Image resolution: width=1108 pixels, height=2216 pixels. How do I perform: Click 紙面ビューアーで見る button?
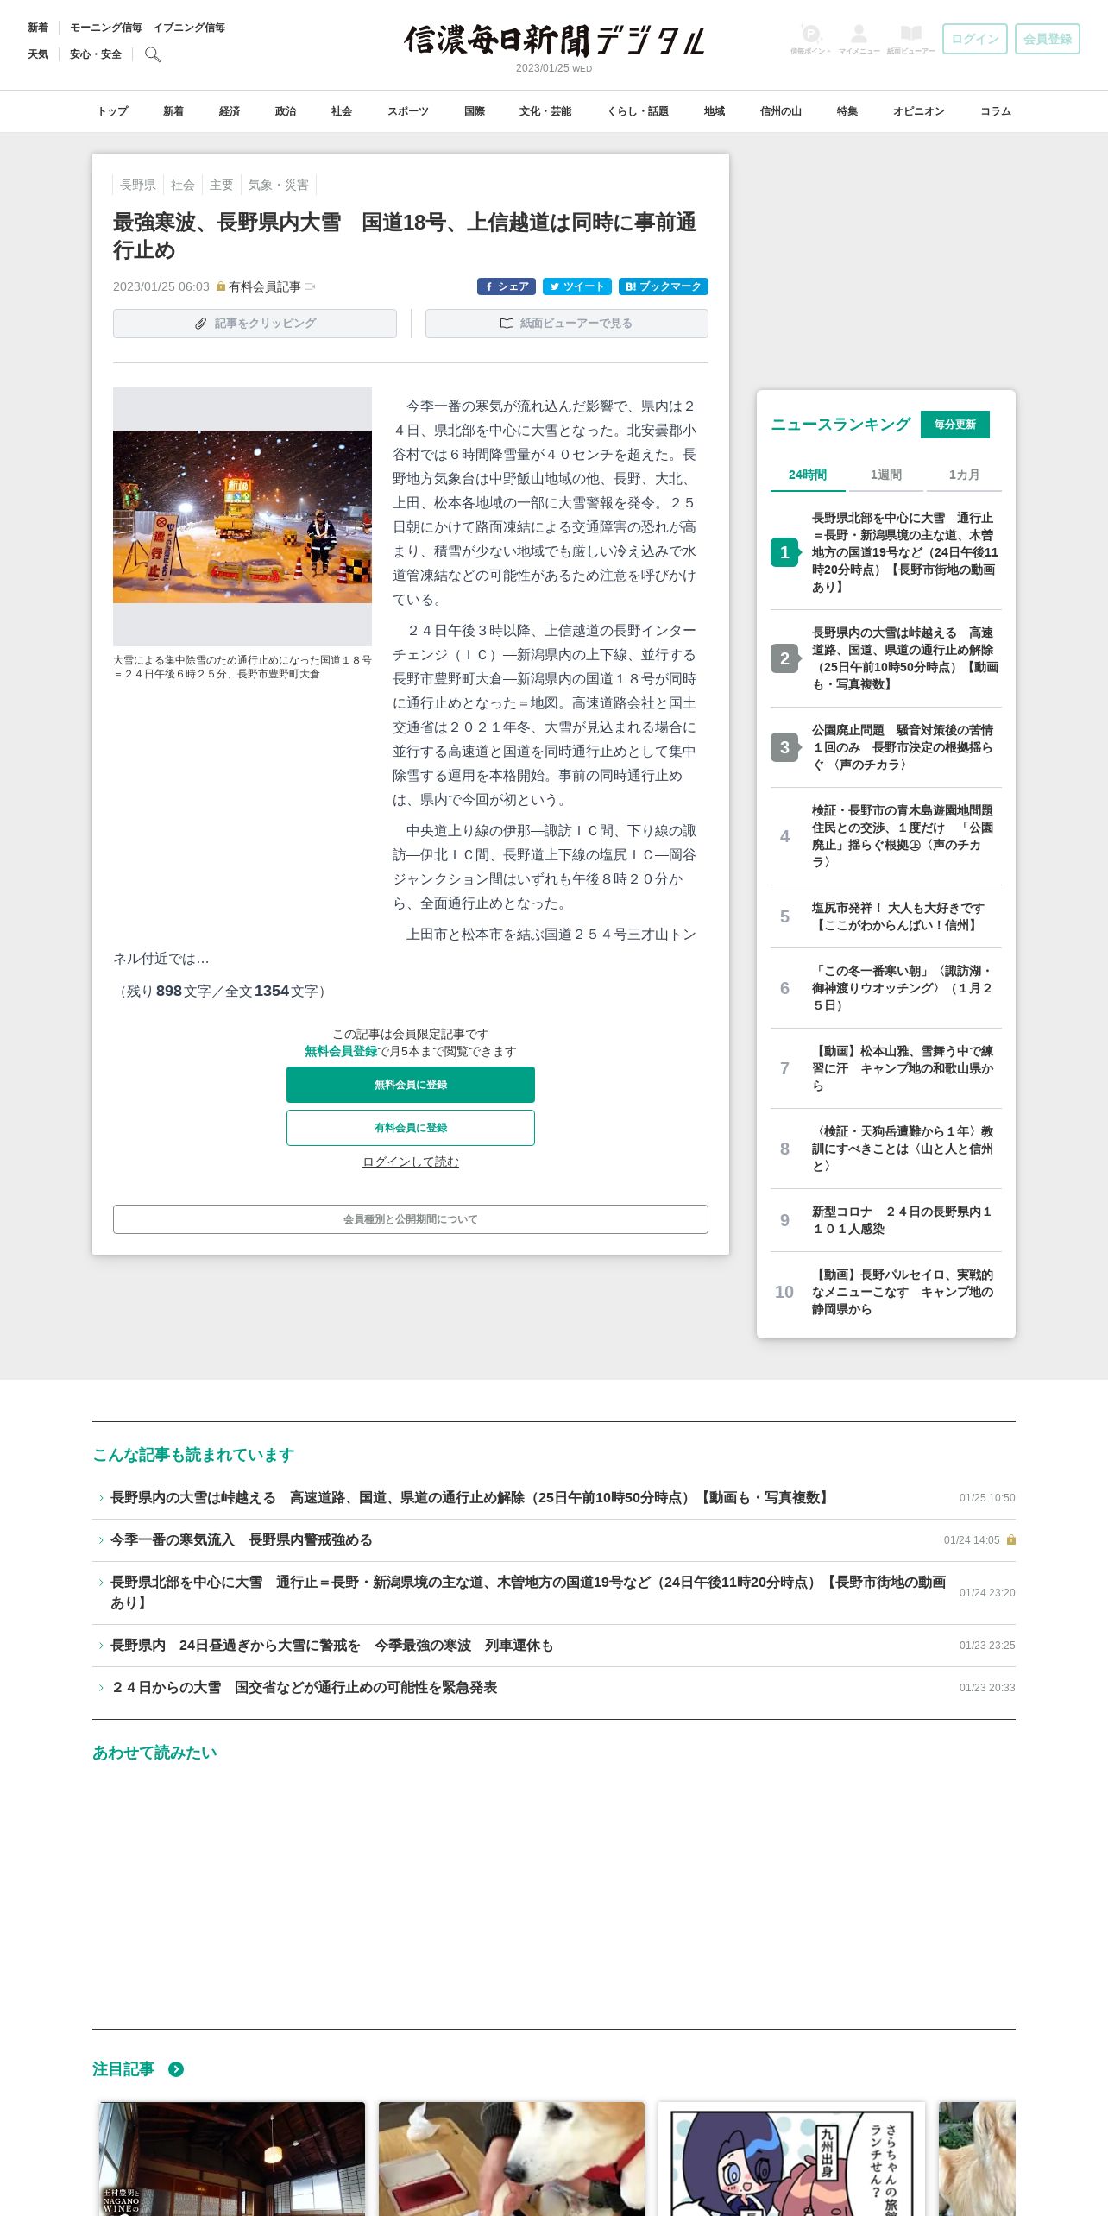click(x=567, y=324)
